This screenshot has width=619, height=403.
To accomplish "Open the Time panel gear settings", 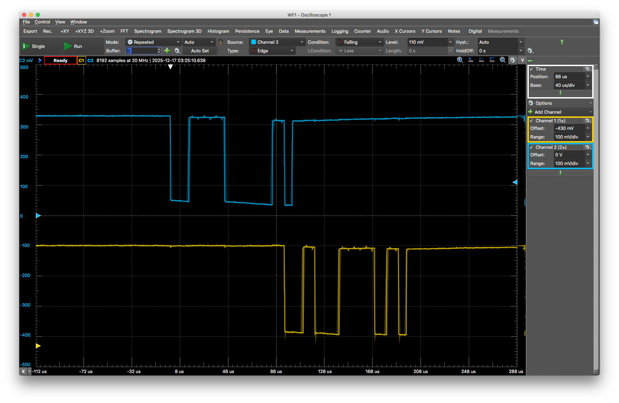I will click(x=587, y=69).
